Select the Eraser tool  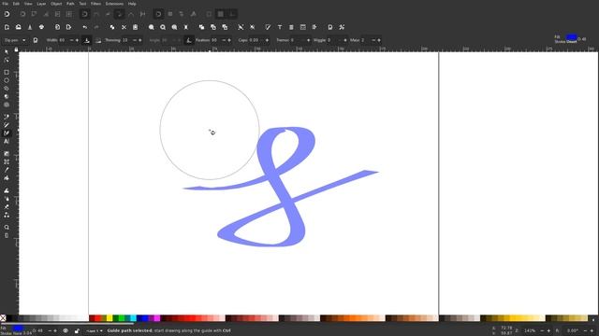[x=7, y=207]
